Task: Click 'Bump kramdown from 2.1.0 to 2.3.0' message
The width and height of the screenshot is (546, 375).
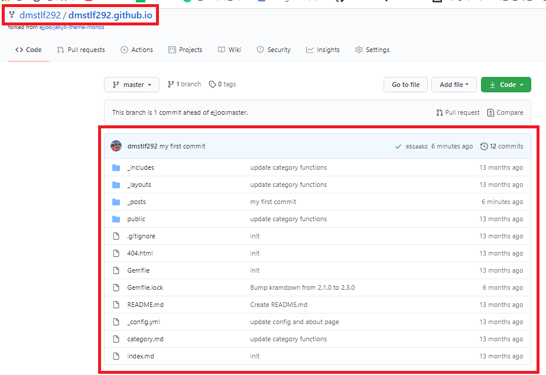Action: click(303, 287)
